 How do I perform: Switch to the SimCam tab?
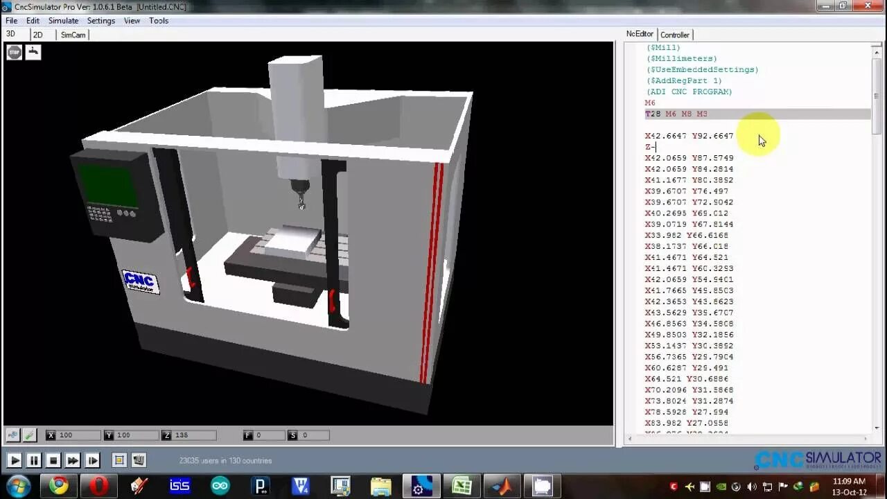[73, 35]
